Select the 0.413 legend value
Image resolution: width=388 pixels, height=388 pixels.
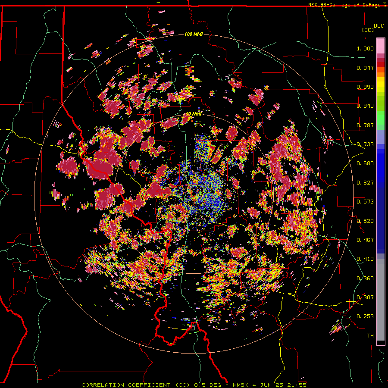[365, 259]
